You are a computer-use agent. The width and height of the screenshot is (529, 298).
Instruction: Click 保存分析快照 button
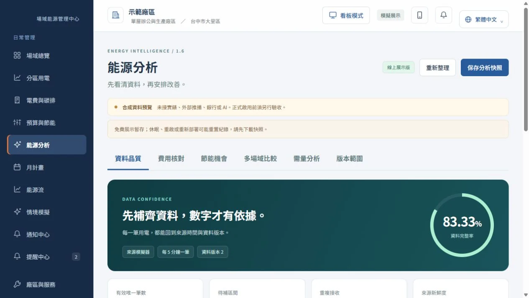tap(485, 67)
